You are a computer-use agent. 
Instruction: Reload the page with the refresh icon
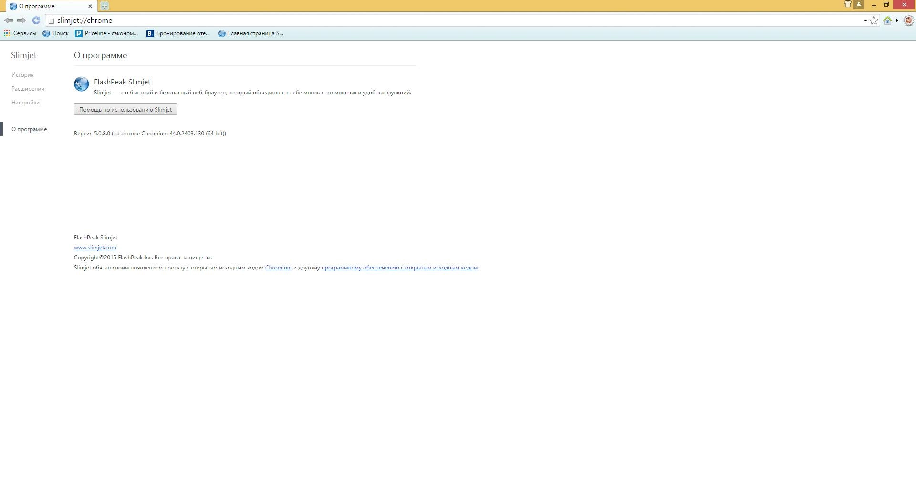(x=36, y=20)
